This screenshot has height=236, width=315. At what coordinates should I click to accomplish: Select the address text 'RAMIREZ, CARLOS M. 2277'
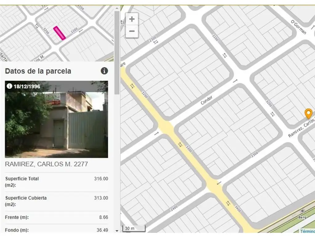point(46,164)
